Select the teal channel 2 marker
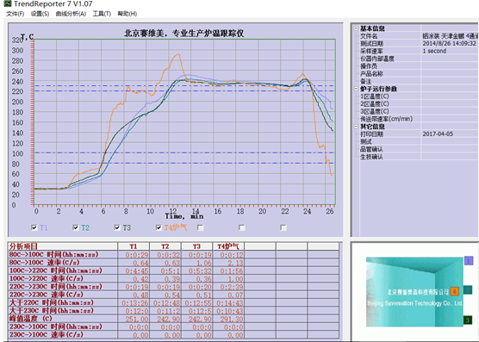The width and height of the screenshot is (479, 342). click(x=468, y=289)
